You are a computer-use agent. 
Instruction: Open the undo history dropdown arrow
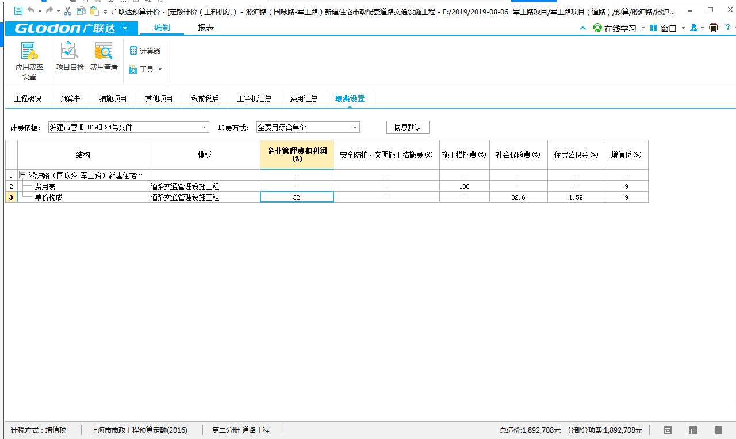tap(40, 12)
